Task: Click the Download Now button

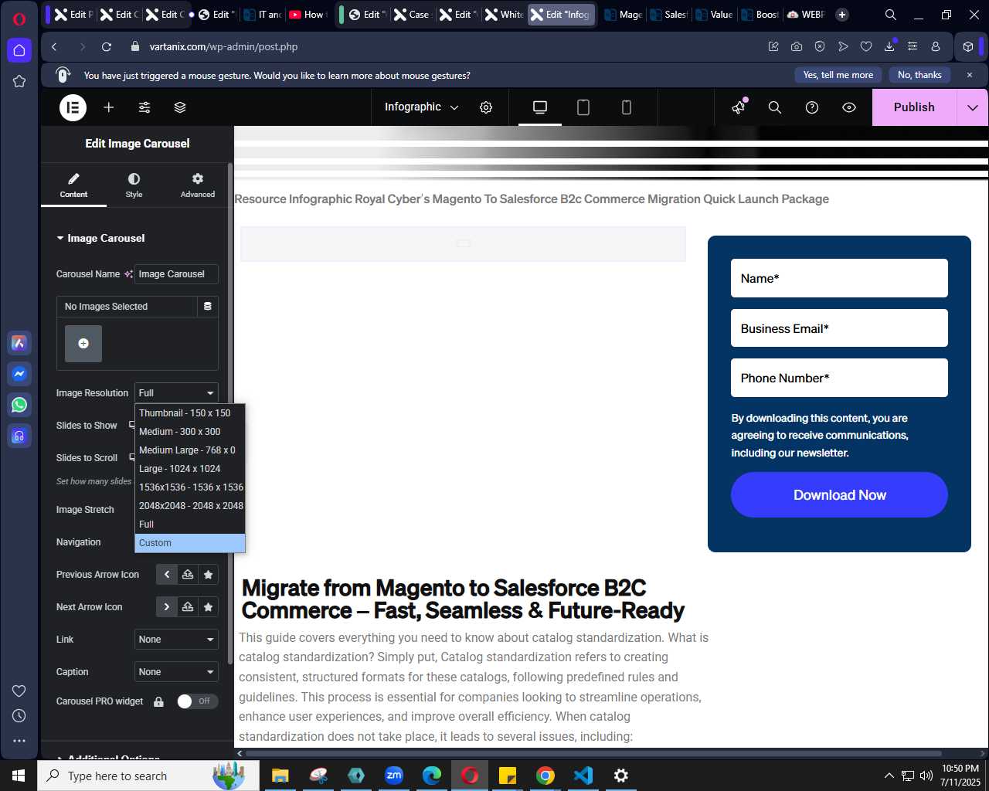Action: pyautogui.click(x=839, y=495)
